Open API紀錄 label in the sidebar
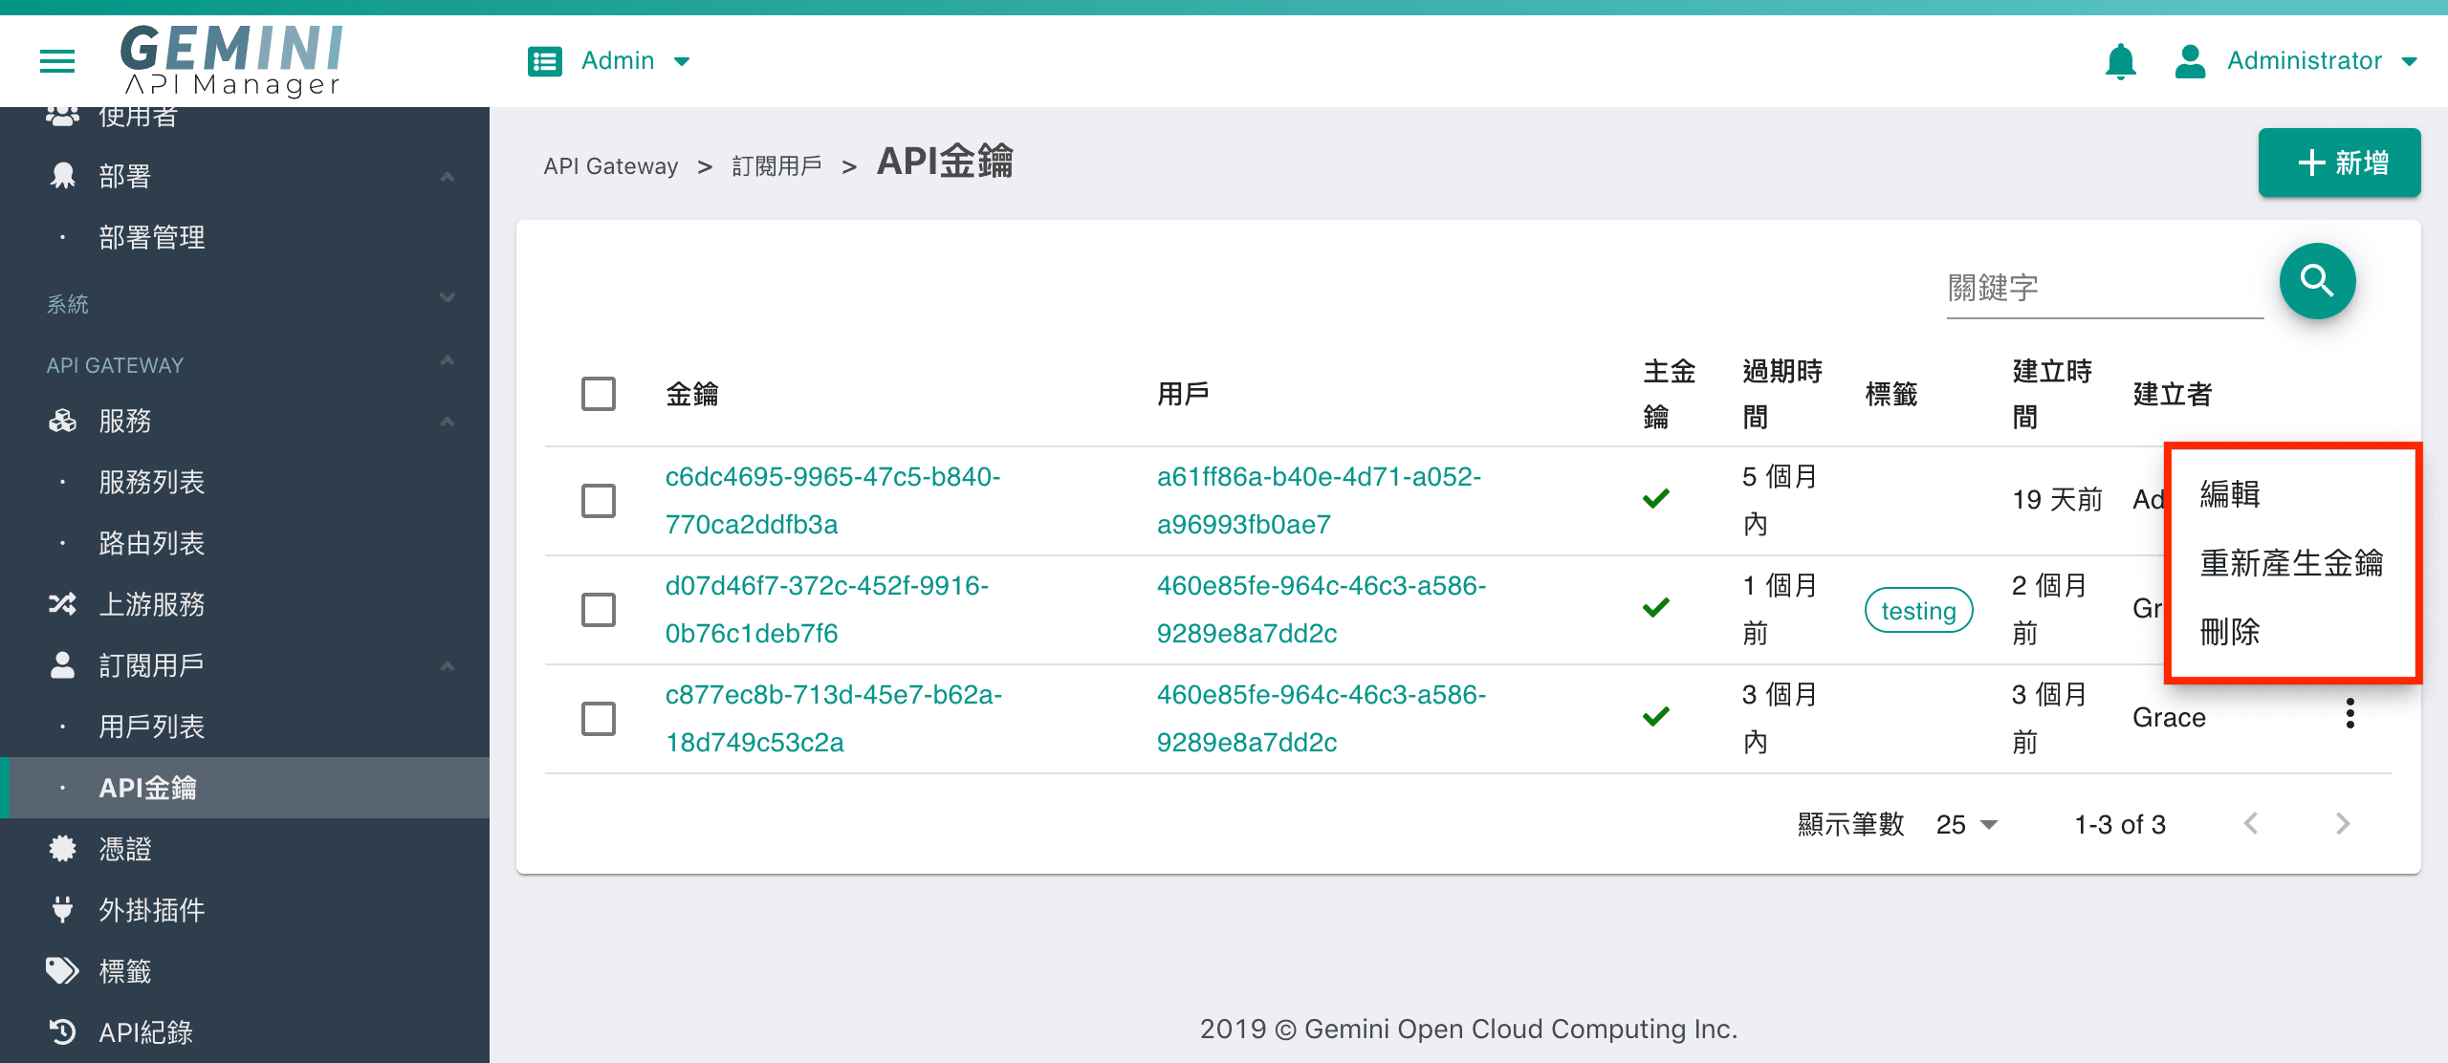 point(146,1032)
